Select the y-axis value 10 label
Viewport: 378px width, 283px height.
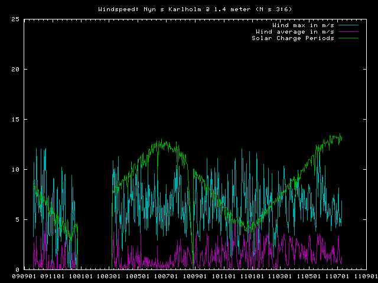15,170
